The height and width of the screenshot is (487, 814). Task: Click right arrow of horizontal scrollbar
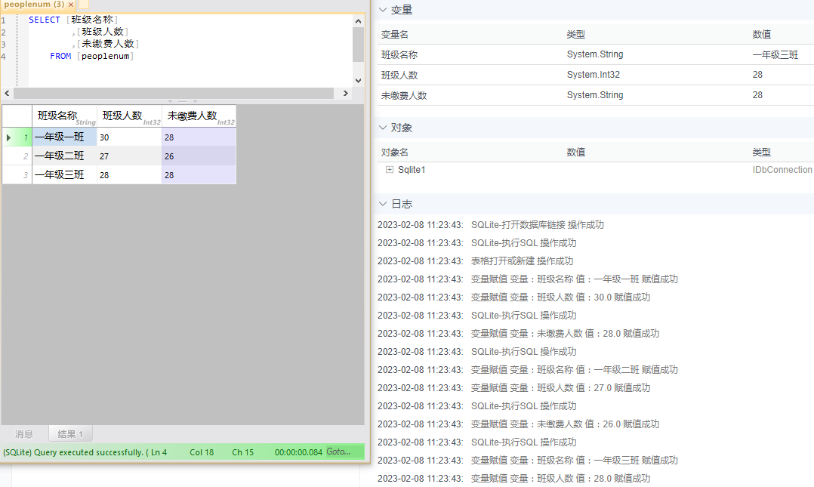click(346, 94)
